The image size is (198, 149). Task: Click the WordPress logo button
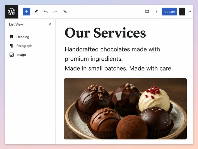click(x=12, y=12)
